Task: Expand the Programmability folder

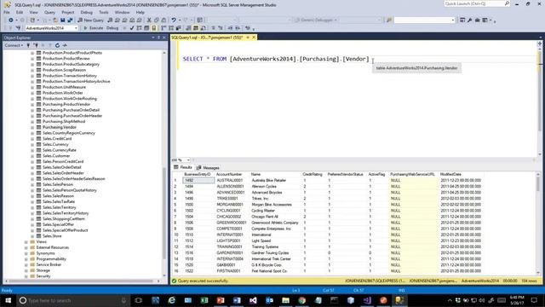Action: coord(26,259)
